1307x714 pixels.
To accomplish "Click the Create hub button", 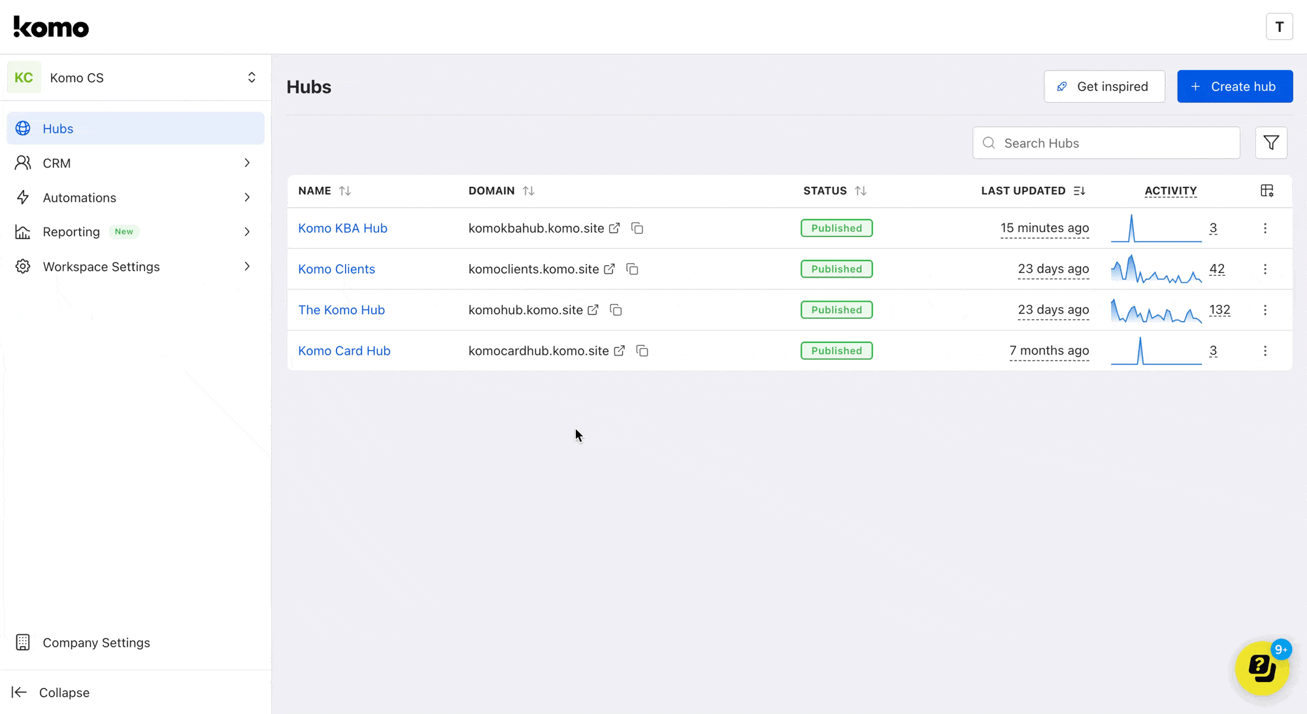I will 1234,86.
